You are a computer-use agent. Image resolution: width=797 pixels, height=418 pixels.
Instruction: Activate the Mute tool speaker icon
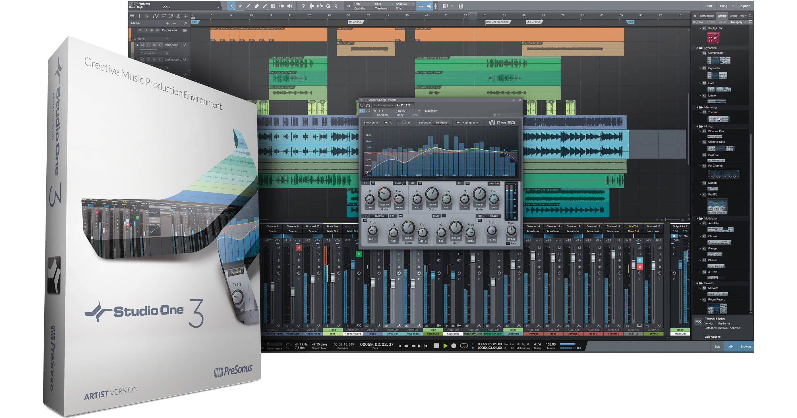pyautogui.click(x=290, y=6)
